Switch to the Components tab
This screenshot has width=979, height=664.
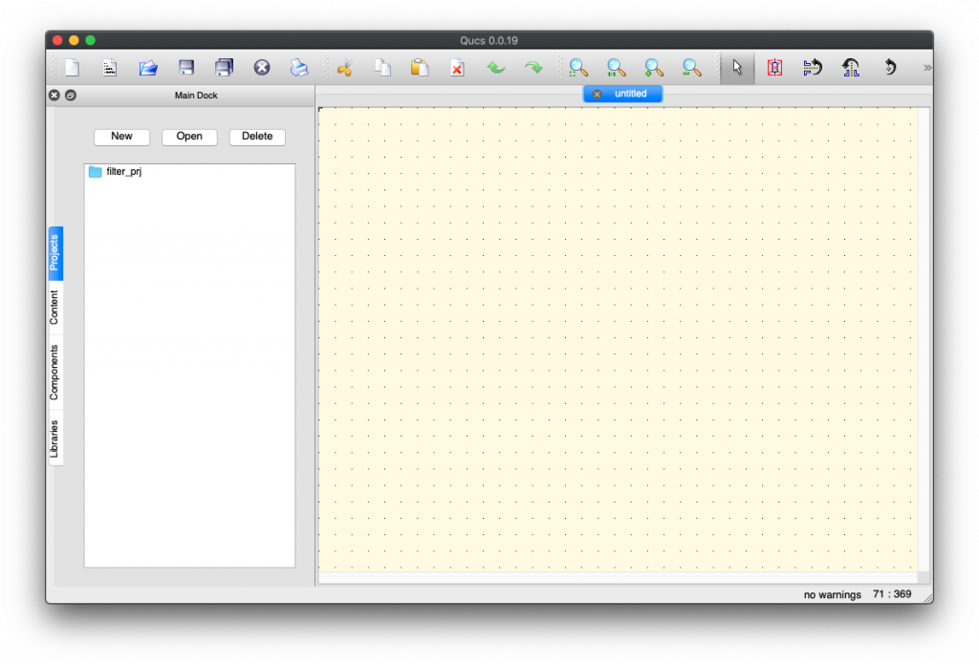[55, 372]
